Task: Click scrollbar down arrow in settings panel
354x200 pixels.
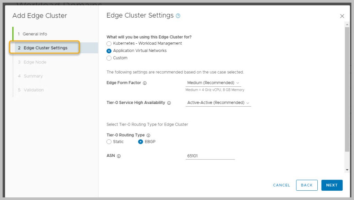Action: click(x=347, y=170)
